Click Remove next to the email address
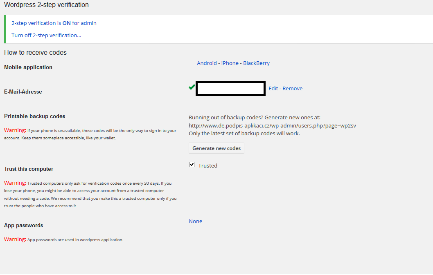The image size is (433, 275). [x=293, y=89]
